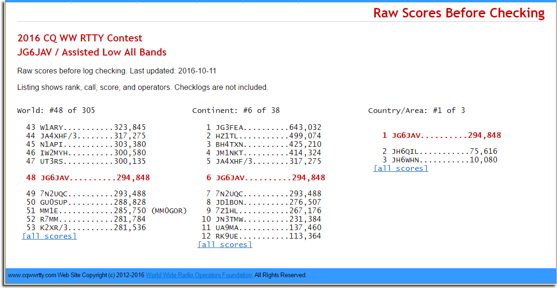Click JG6JAV / Assisted Low All Bands heading
The image size is (557, 288).
92,52
